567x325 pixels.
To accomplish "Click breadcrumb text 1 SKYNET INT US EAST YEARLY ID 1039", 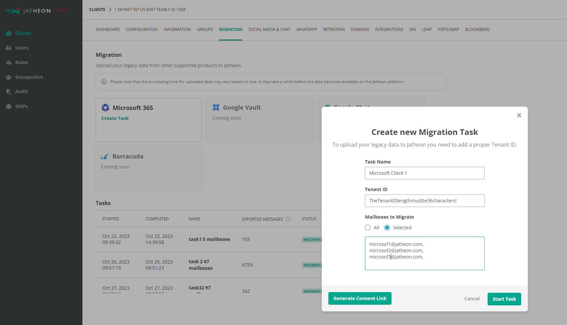I will [150, 9].
